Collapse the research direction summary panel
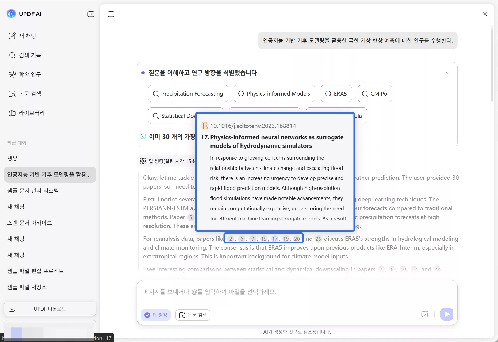The image size is (498, 342). pyautogui.click(x=448, y=73)
